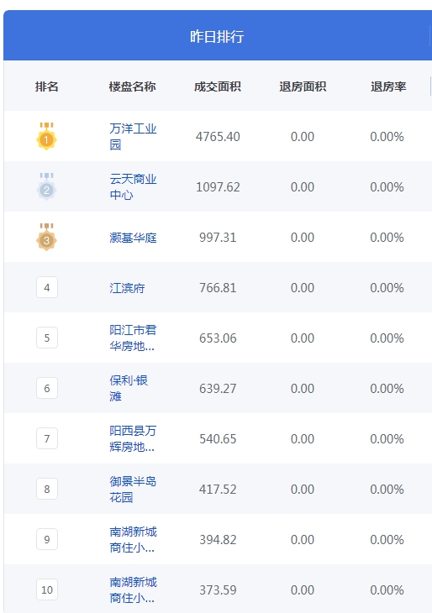Click the bronze rank 3 medal icon
The width and height of the screenshot is (432, 613).
[x=46, y=238]
